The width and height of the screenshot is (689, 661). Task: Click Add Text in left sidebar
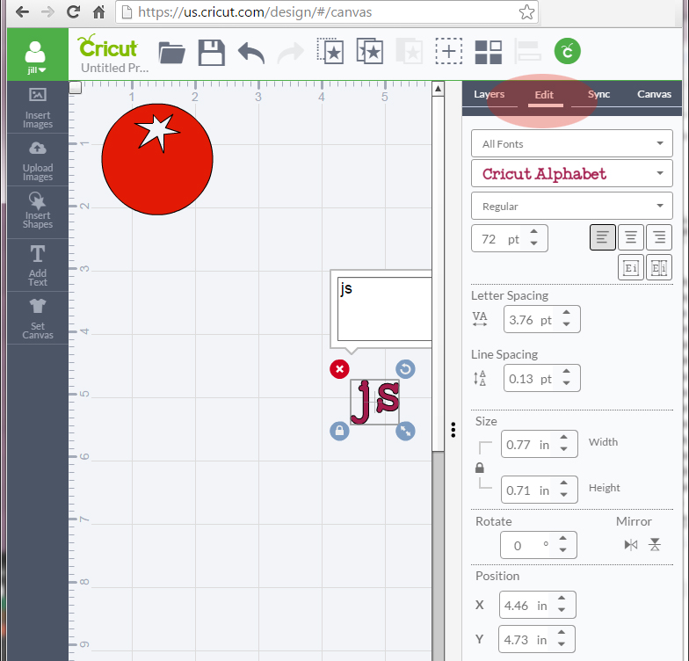pos(38,265)
